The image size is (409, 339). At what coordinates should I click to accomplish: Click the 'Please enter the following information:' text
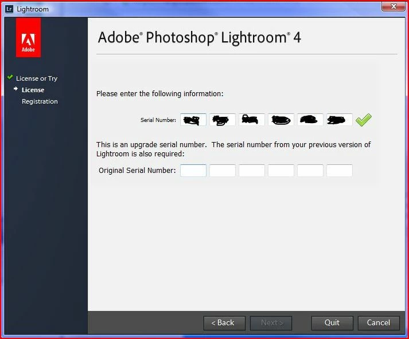[160, 94]
